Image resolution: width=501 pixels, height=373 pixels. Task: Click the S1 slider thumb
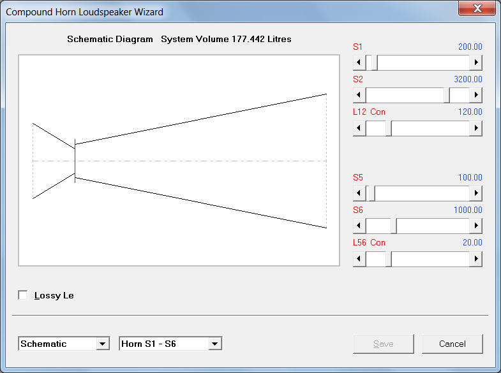coord(375,62)
